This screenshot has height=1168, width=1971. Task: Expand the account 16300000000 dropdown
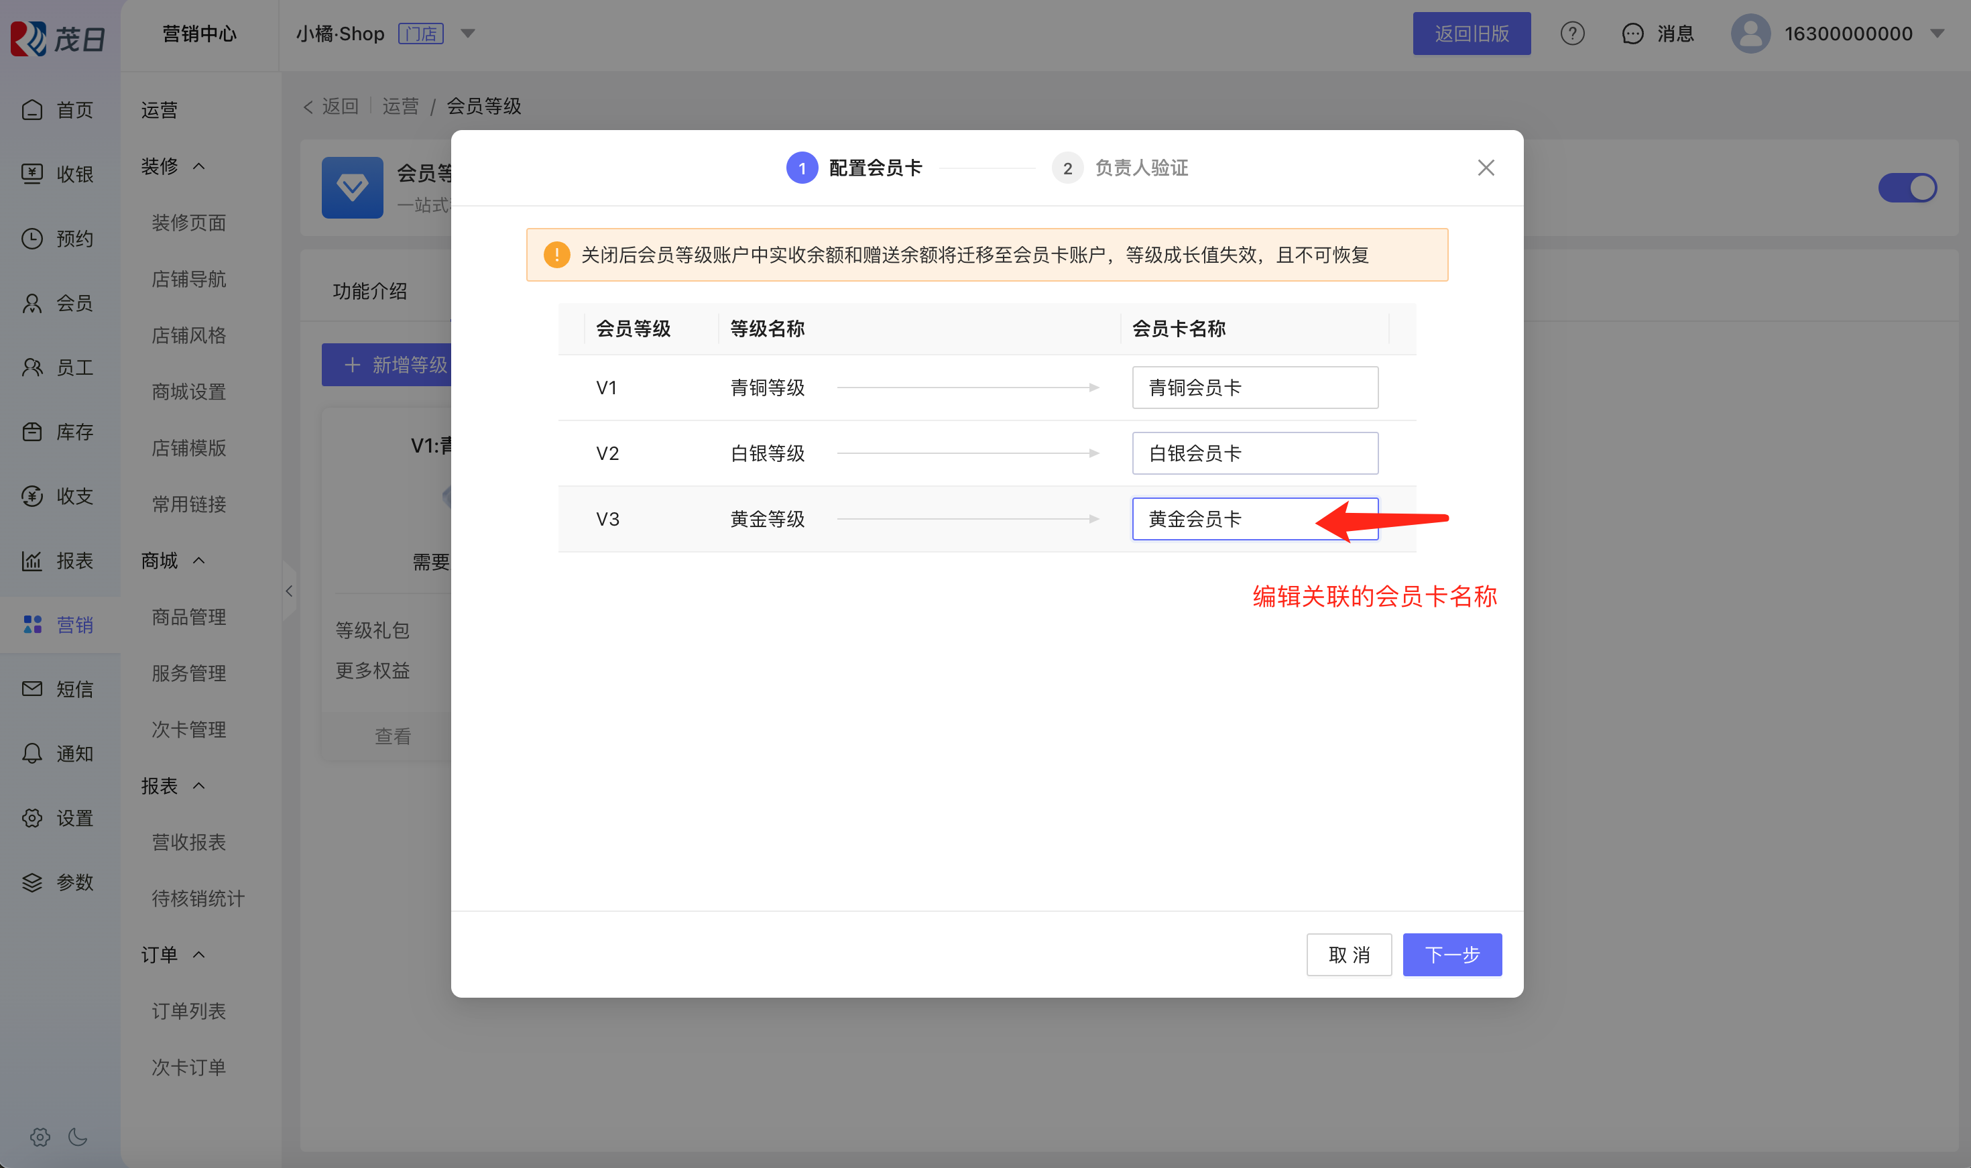(1937, 34)
